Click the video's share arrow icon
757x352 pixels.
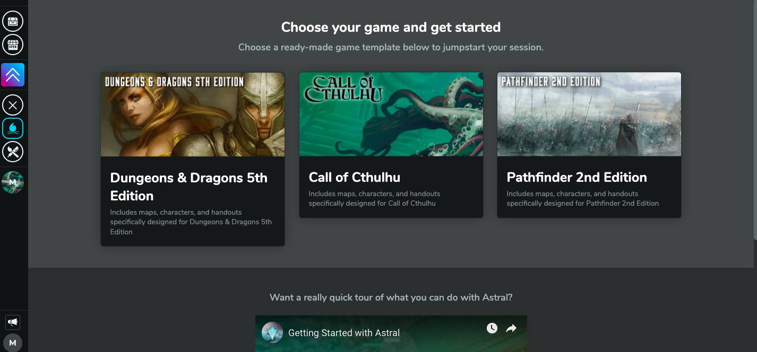(511, 329)
